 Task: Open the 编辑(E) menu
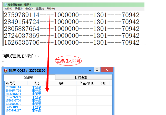tap(18, 9)
